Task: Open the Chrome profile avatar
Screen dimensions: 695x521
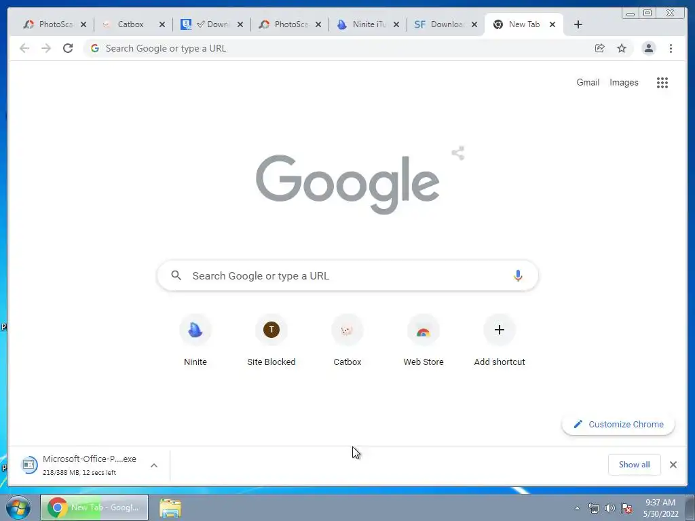Action: (x=648, y=48)
